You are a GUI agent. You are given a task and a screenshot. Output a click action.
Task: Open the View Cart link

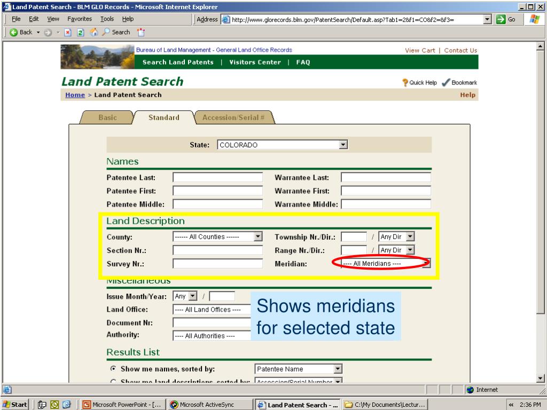click(x=420, y=50)
